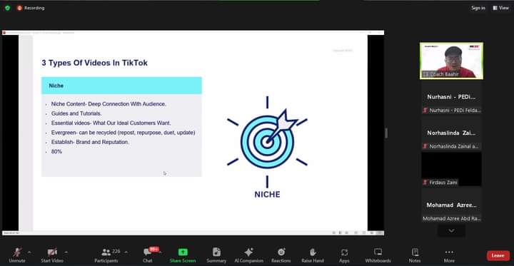
Task: Open the Notes tool
Action: (415, 255)
